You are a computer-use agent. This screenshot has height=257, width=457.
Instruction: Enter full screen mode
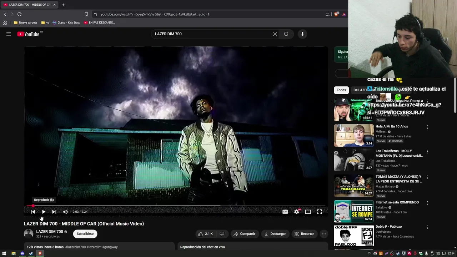pos(319,212)
